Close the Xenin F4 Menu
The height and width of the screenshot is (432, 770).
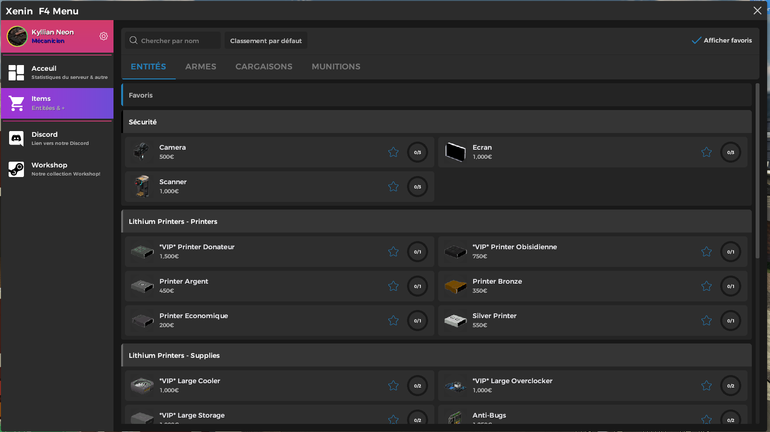[757, 11]
